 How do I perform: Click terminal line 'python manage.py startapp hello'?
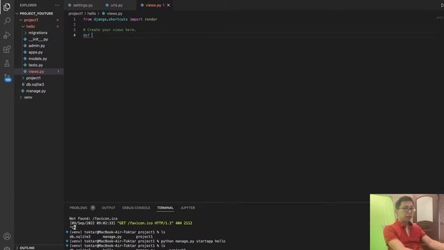point(193,241)
